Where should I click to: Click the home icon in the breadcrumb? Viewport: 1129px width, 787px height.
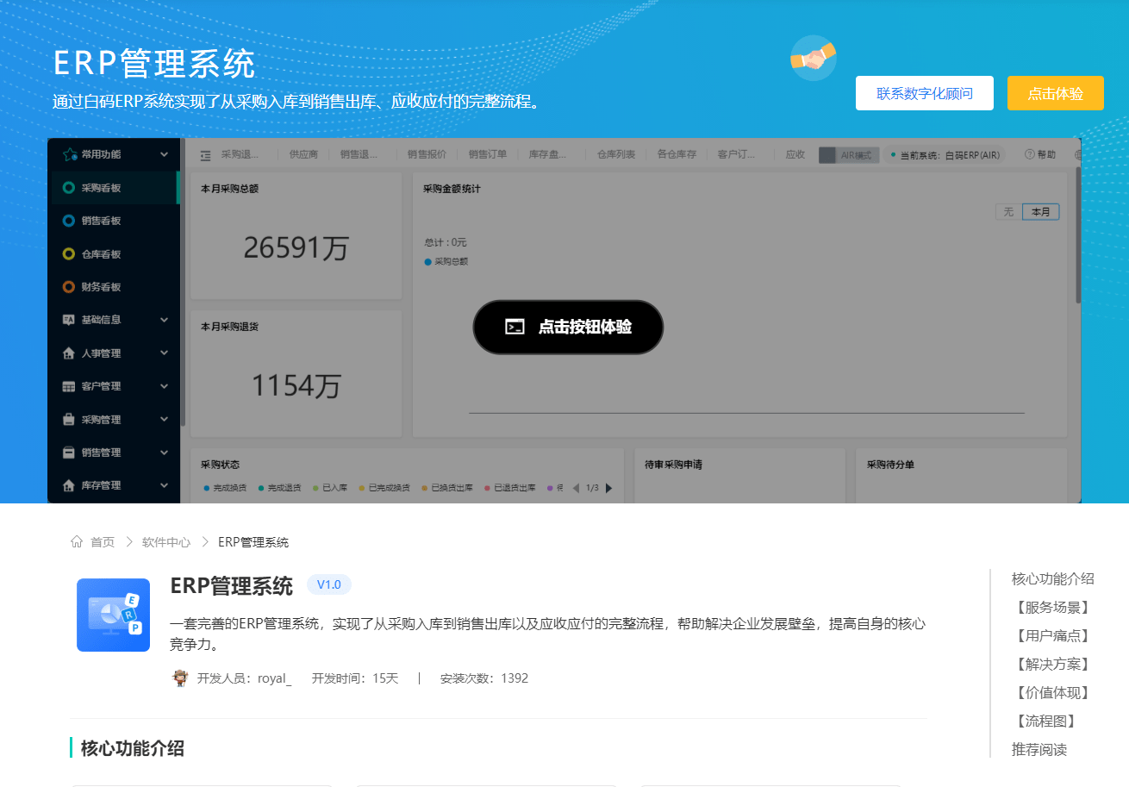pyautogui.click(x=77, y=541)
